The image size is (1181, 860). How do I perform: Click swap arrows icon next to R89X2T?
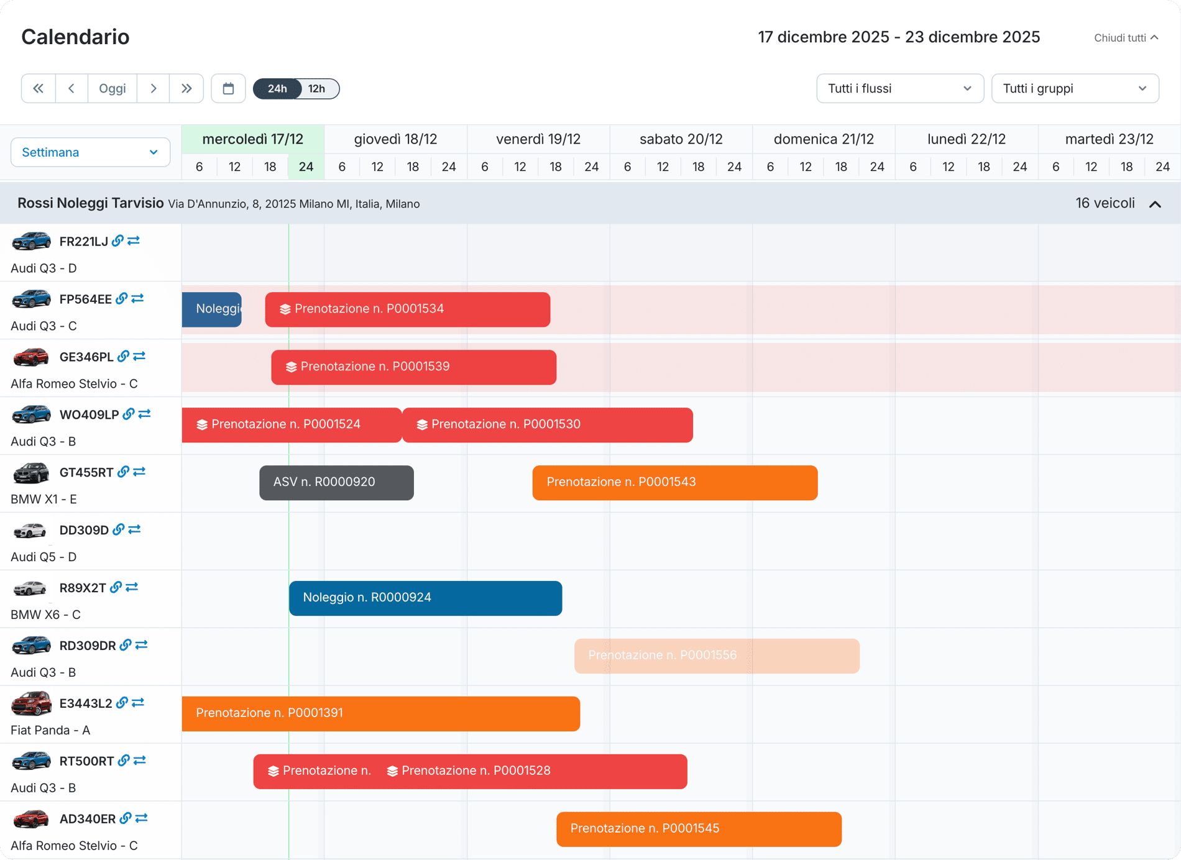click(132, 587)
